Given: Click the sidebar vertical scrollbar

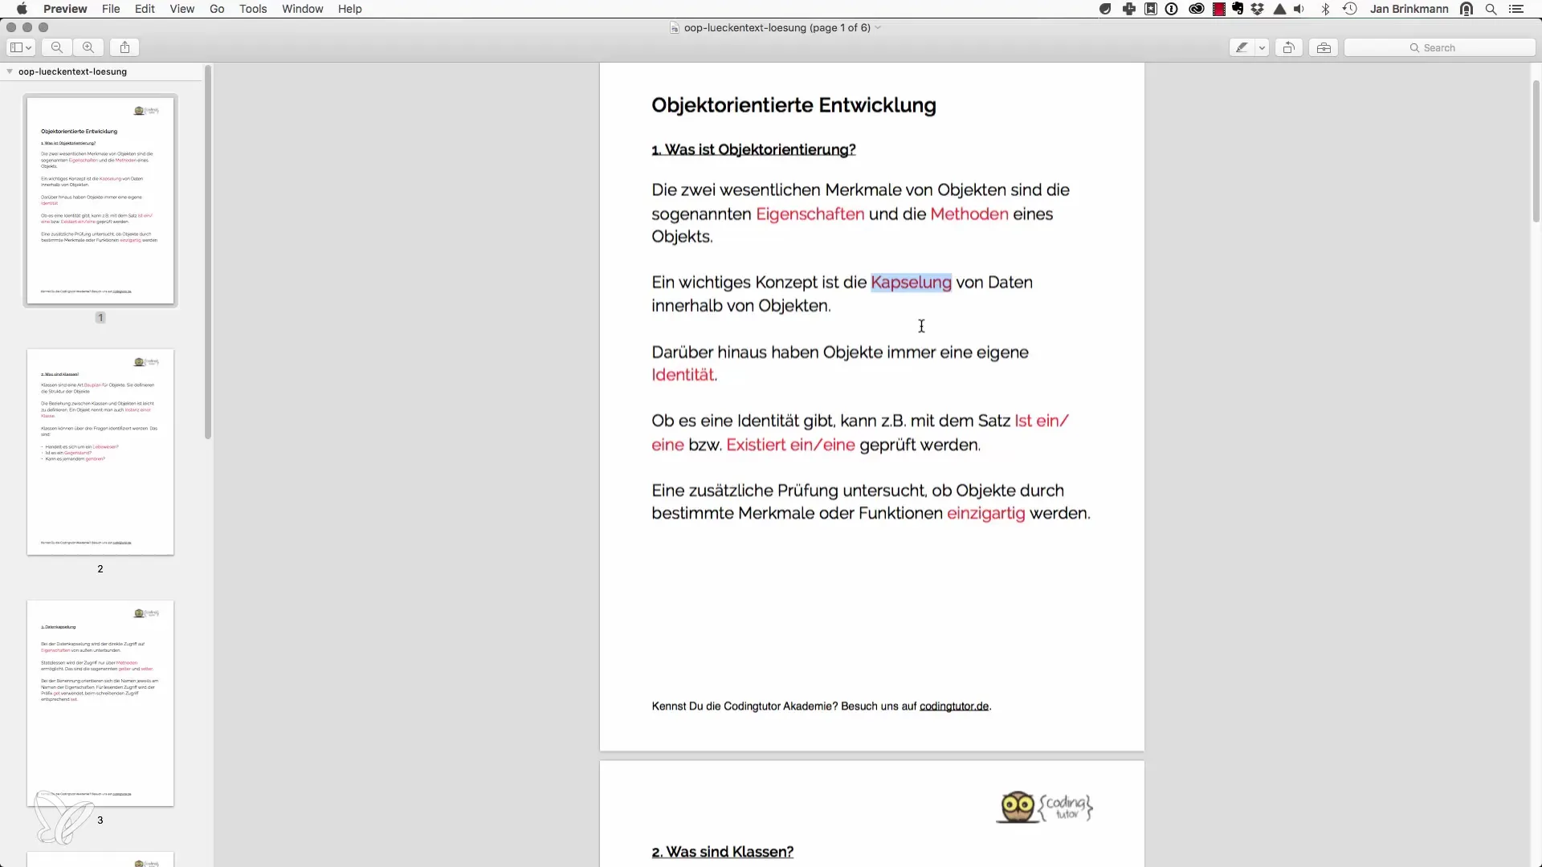Looking at the screenshot, I should point(208,253).
